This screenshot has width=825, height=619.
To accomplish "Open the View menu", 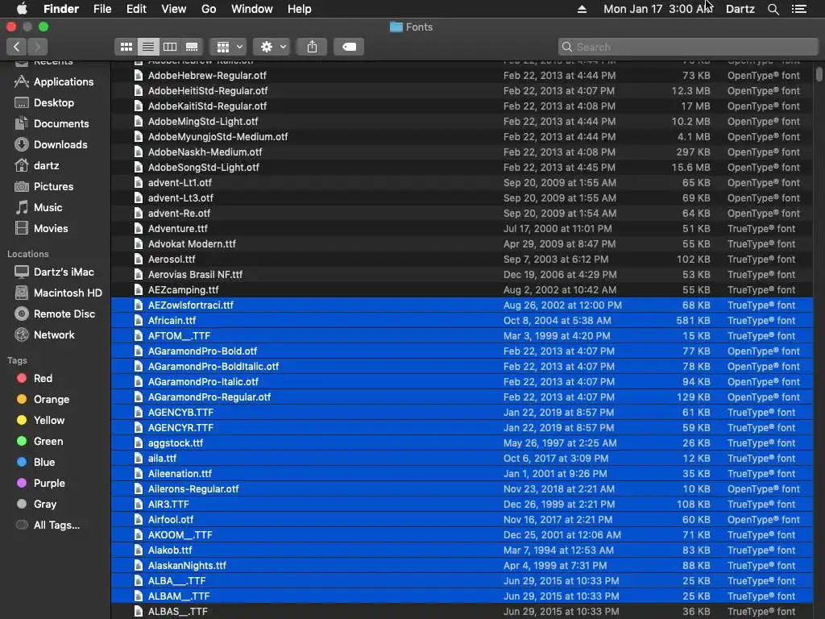I will 174,9.
